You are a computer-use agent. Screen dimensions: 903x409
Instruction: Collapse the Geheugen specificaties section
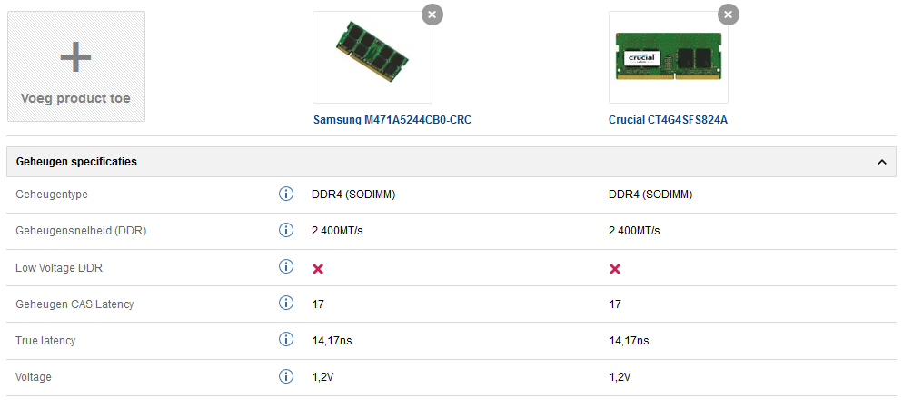[881, 162]
